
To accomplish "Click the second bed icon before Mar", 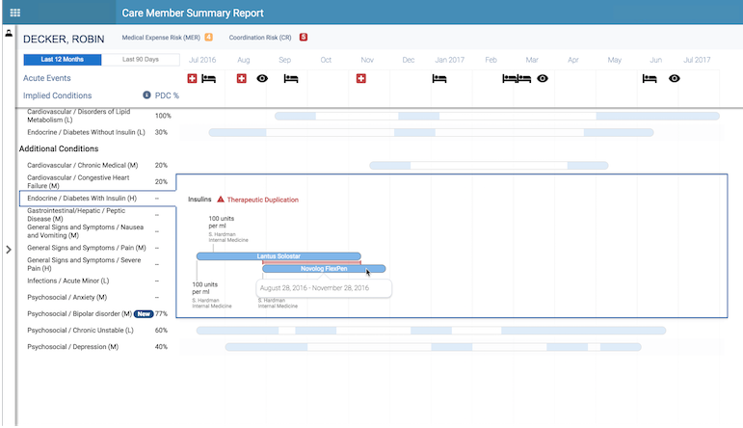I will pyautogui.click(x=524, y=78).
